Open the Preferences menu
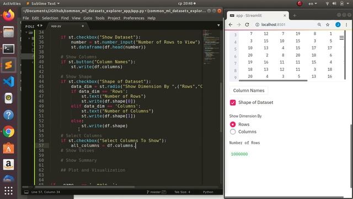Viewport: 353px width, 199px height. tap(133, 18)
